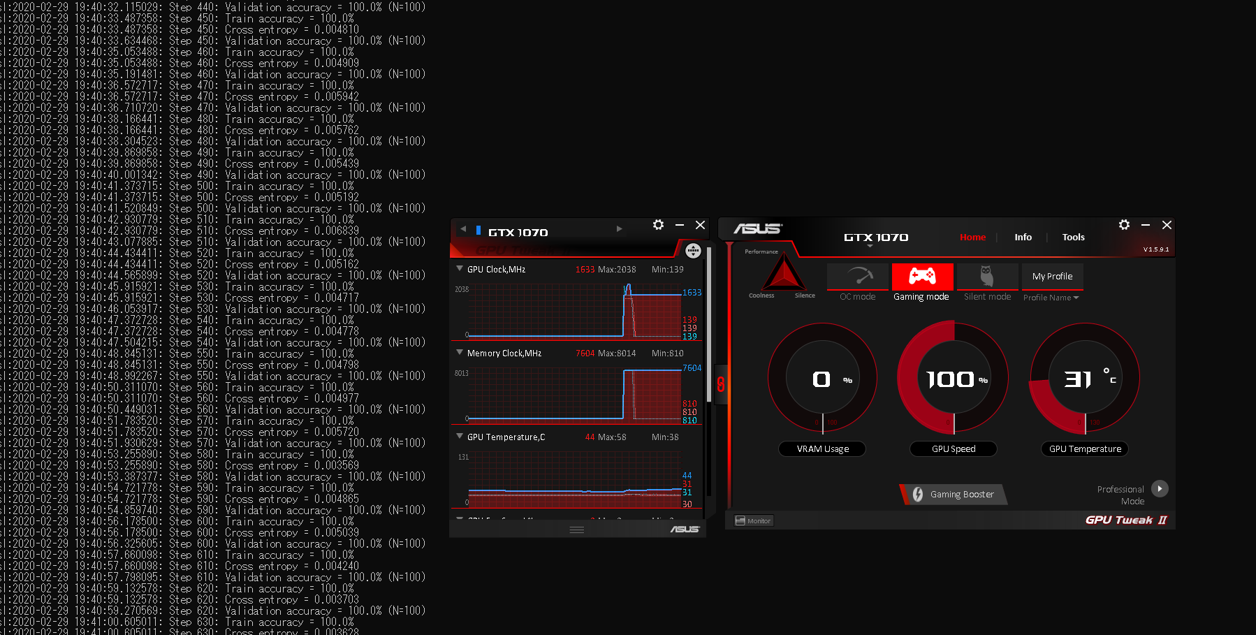Go to next GPU with right arrow
The width and height of the screenshot is (1256, 635).
click(x=619, y=228)
